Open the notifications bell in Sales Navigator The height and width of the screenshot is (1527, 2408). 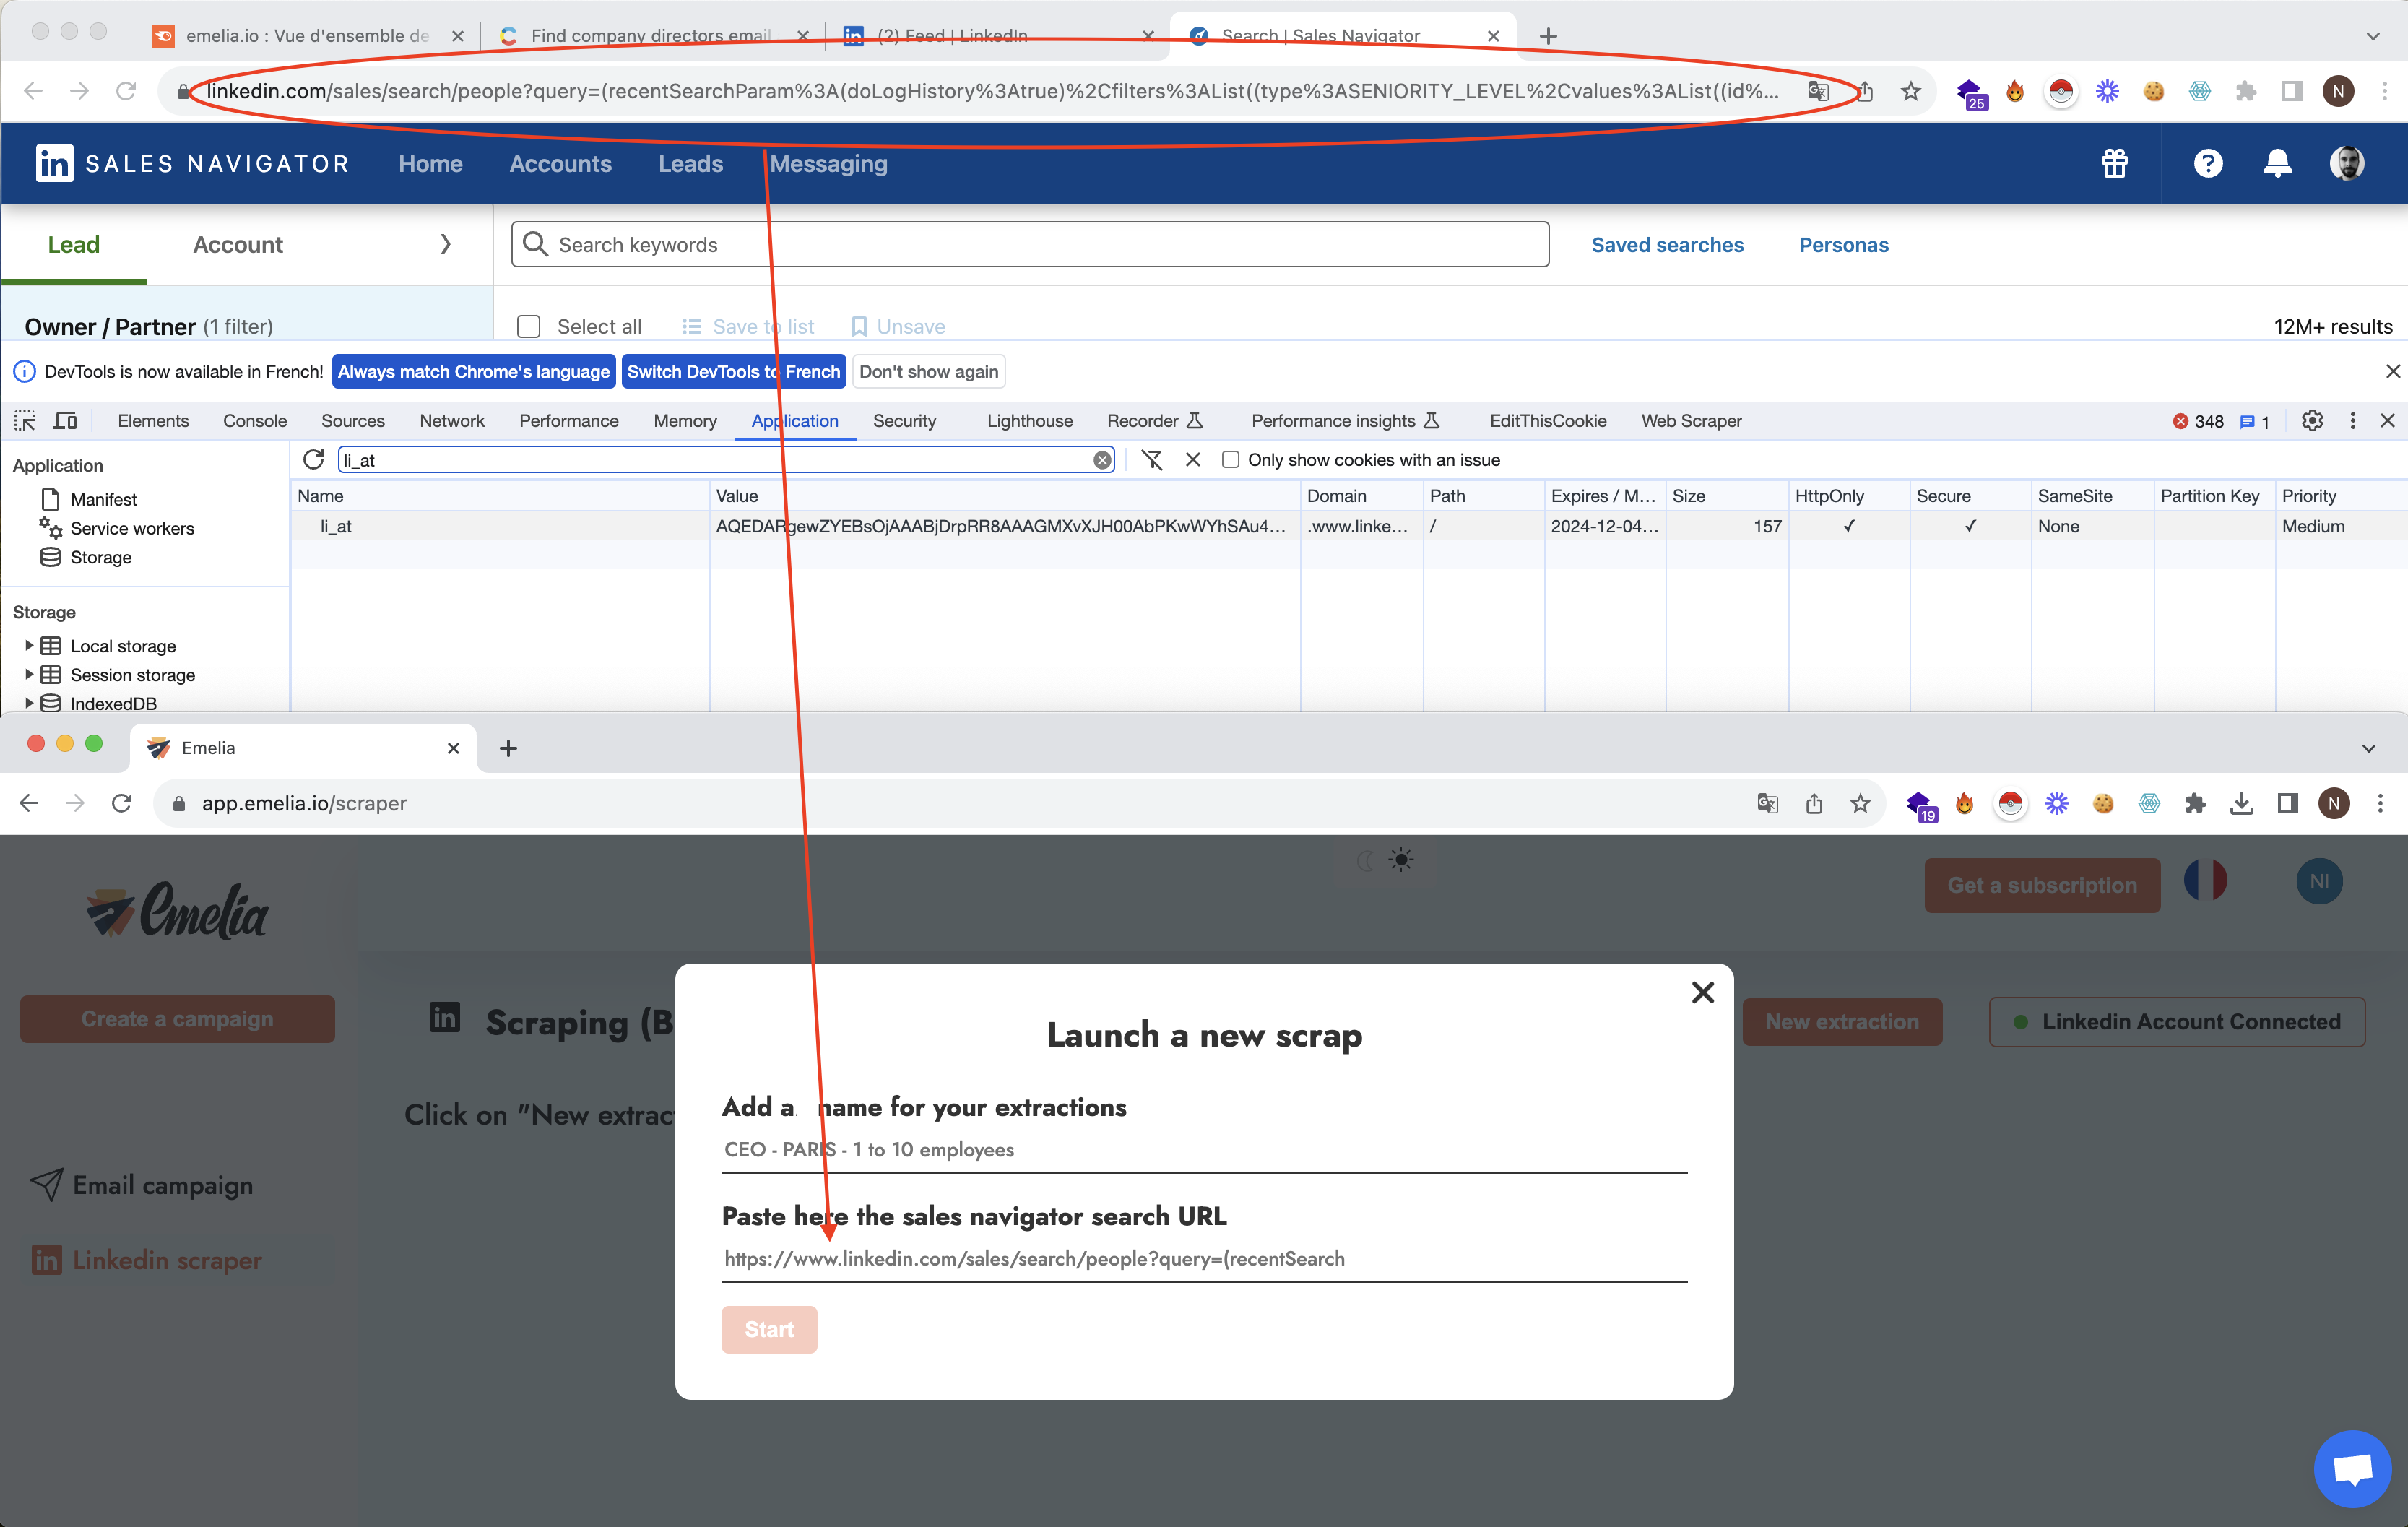point(2277,163)
